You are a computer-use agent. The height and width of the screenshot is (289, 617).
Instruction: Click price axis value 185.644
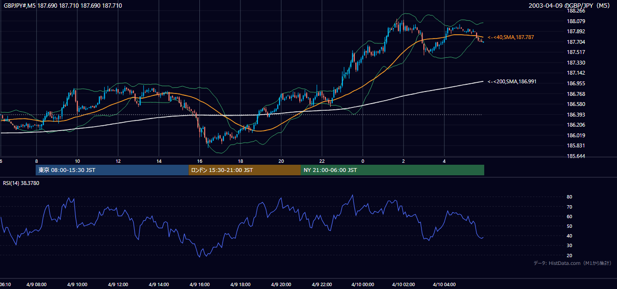pos(576,156)
